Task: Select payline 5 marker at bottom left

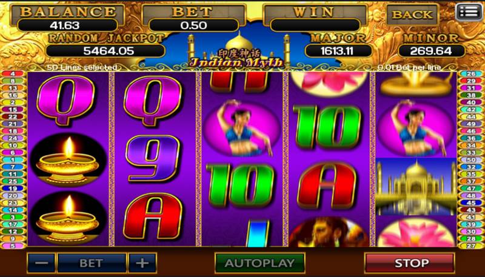Action: click(x=13, y=245)
